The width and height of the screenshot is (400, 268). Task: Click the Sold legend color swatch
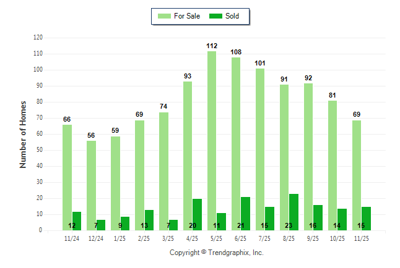tap(217, 16)
